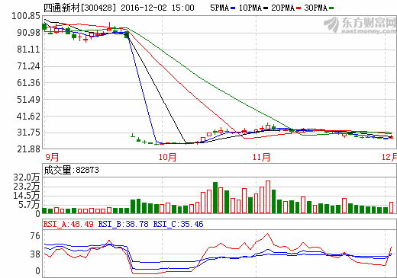The height and width of the screenshot is (278, 397).
Task: Click the 61.36 price axis label
Action: [x=28, y=83]
